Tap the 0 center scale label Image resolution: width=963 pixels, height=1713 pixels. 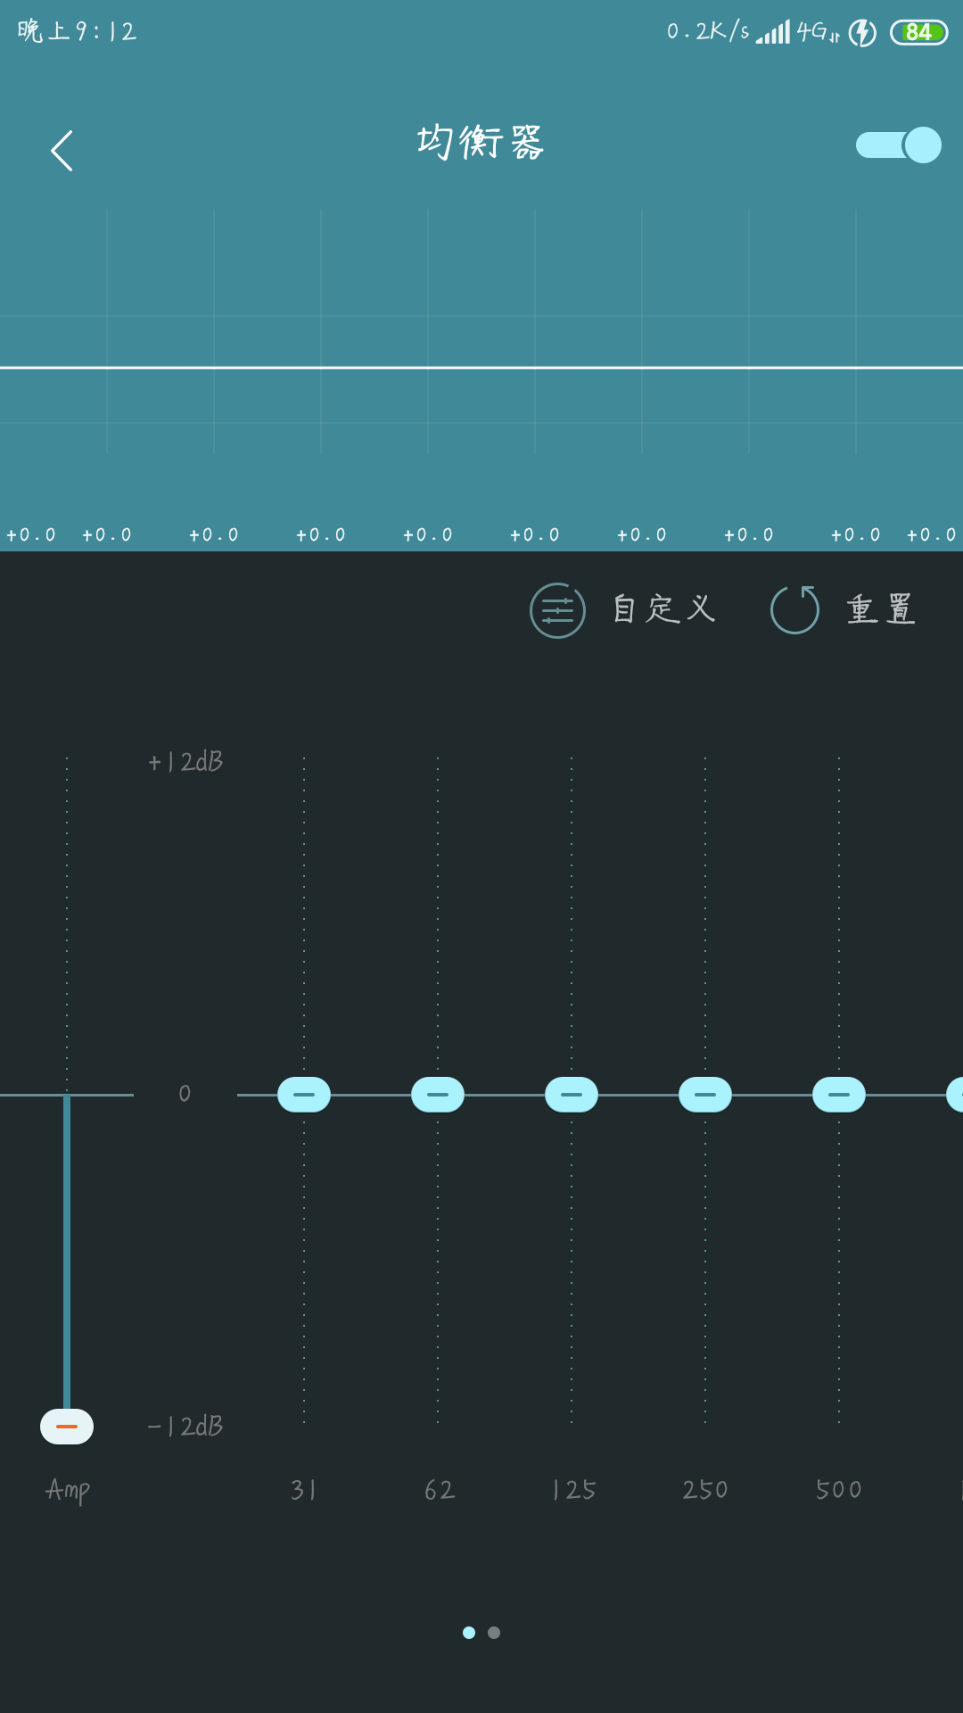(x=185, y=1094)
